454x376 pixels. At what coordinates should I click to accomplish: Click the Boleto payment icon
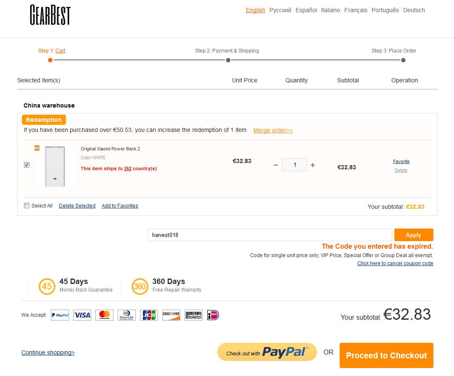(193, 315)
